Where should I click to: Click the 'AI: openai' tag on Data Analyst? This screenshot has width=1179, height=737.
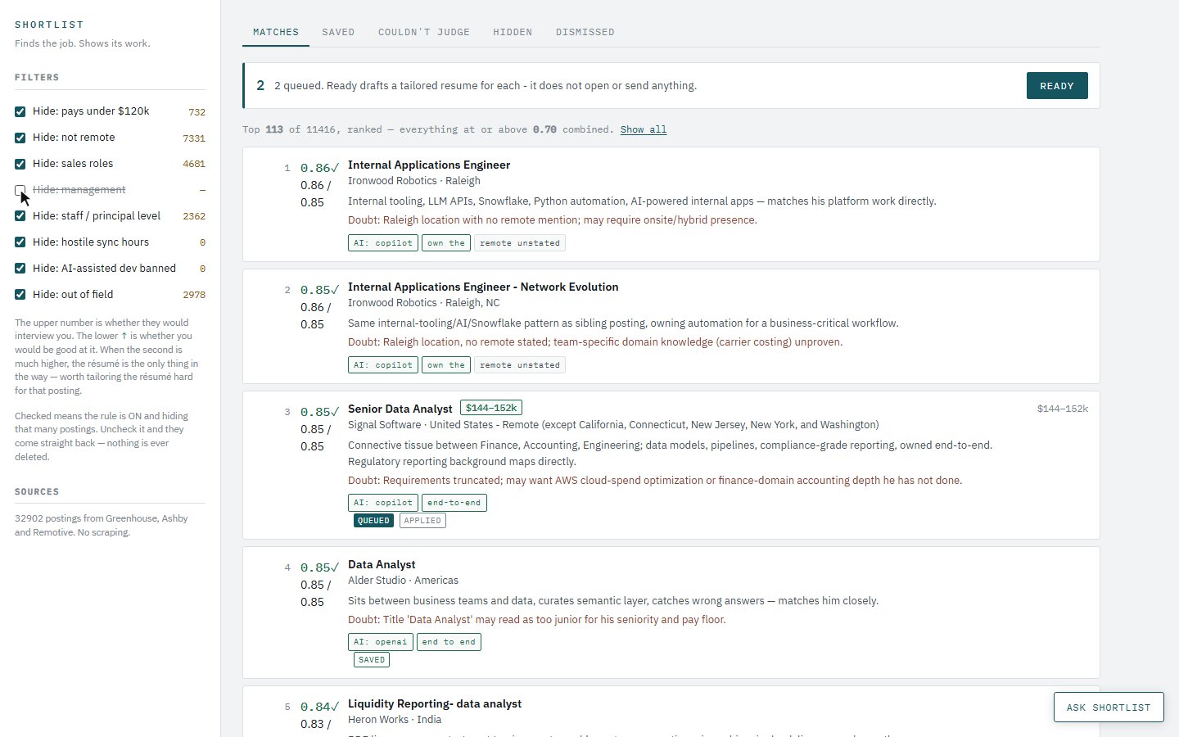[x=381, y=642]
